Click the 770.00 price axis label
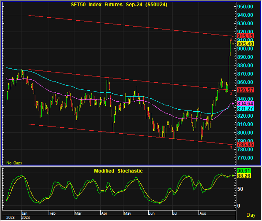 click(245, 158)
